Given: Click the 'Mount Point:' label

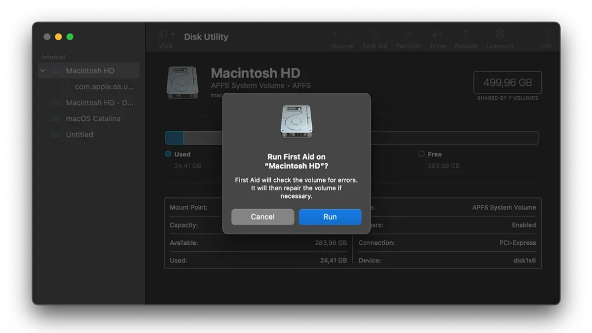Looking at the screenshot, I should point(188,207).
